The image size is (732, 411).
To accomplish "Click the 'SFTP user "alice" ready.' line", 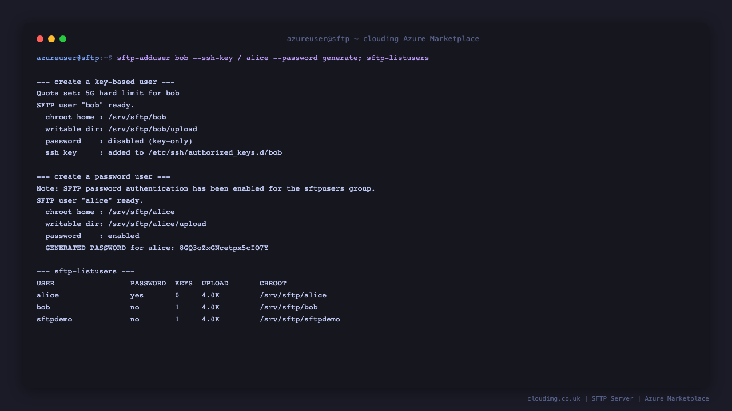I will (90, 200).
